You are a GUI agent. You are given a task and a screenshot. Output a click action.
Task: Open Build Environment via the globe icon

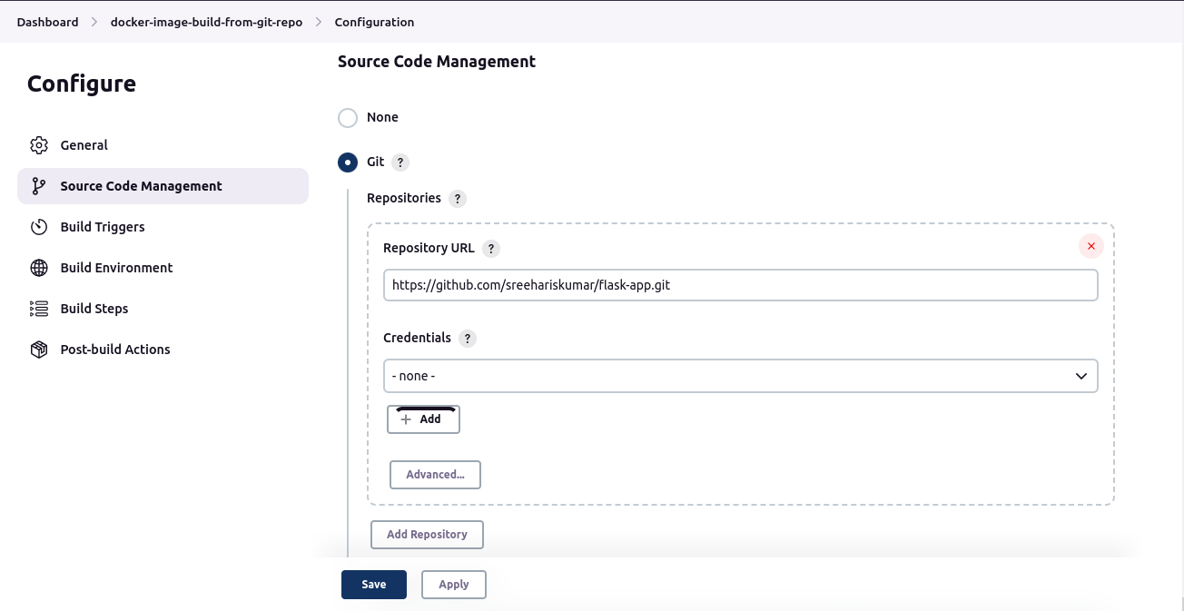point(39,267)
